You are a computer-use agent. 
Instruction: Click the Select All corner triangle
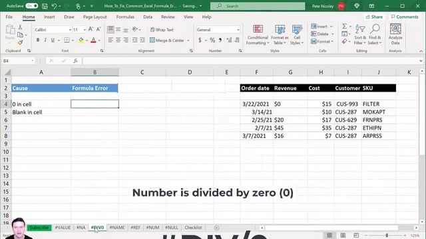[x=7, y=72]
